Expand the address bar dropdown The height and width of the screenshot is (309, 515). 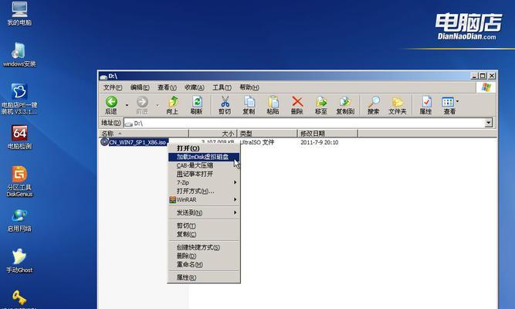pyautogui.click(x=489, y=123)
